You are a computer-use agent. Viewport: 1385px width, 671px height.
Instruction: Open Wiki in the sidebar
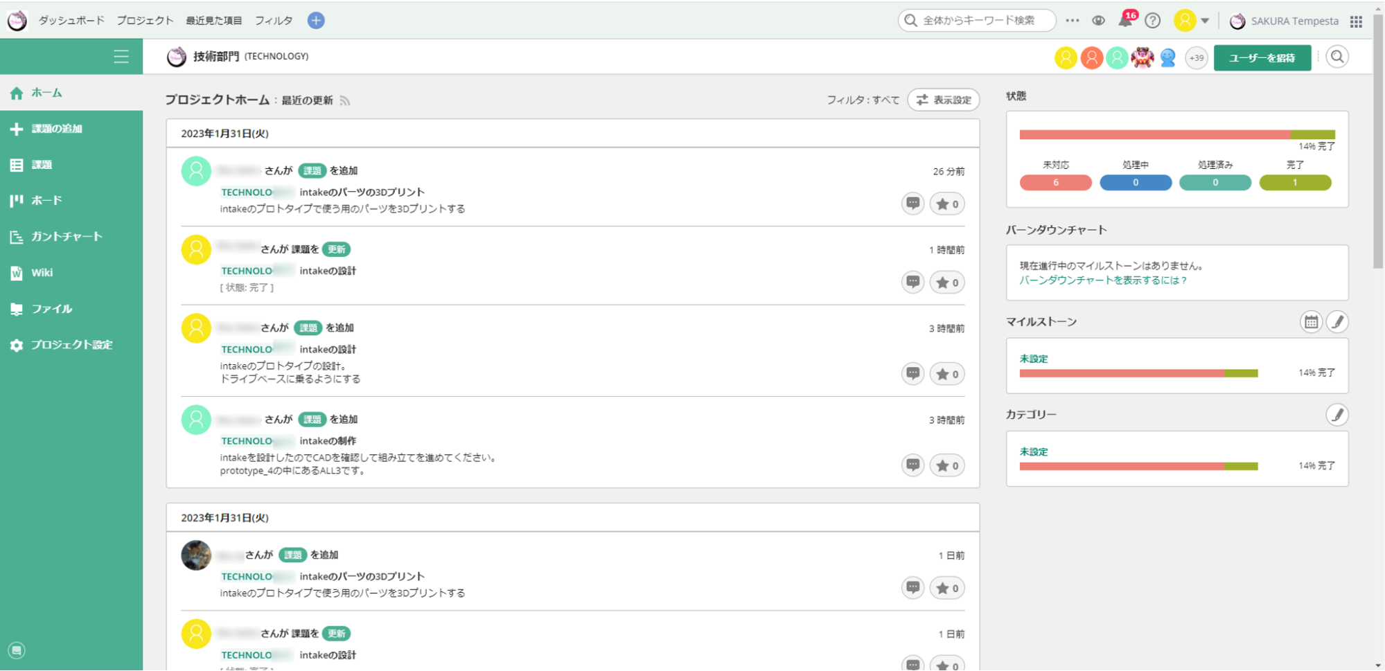(71, 273)
